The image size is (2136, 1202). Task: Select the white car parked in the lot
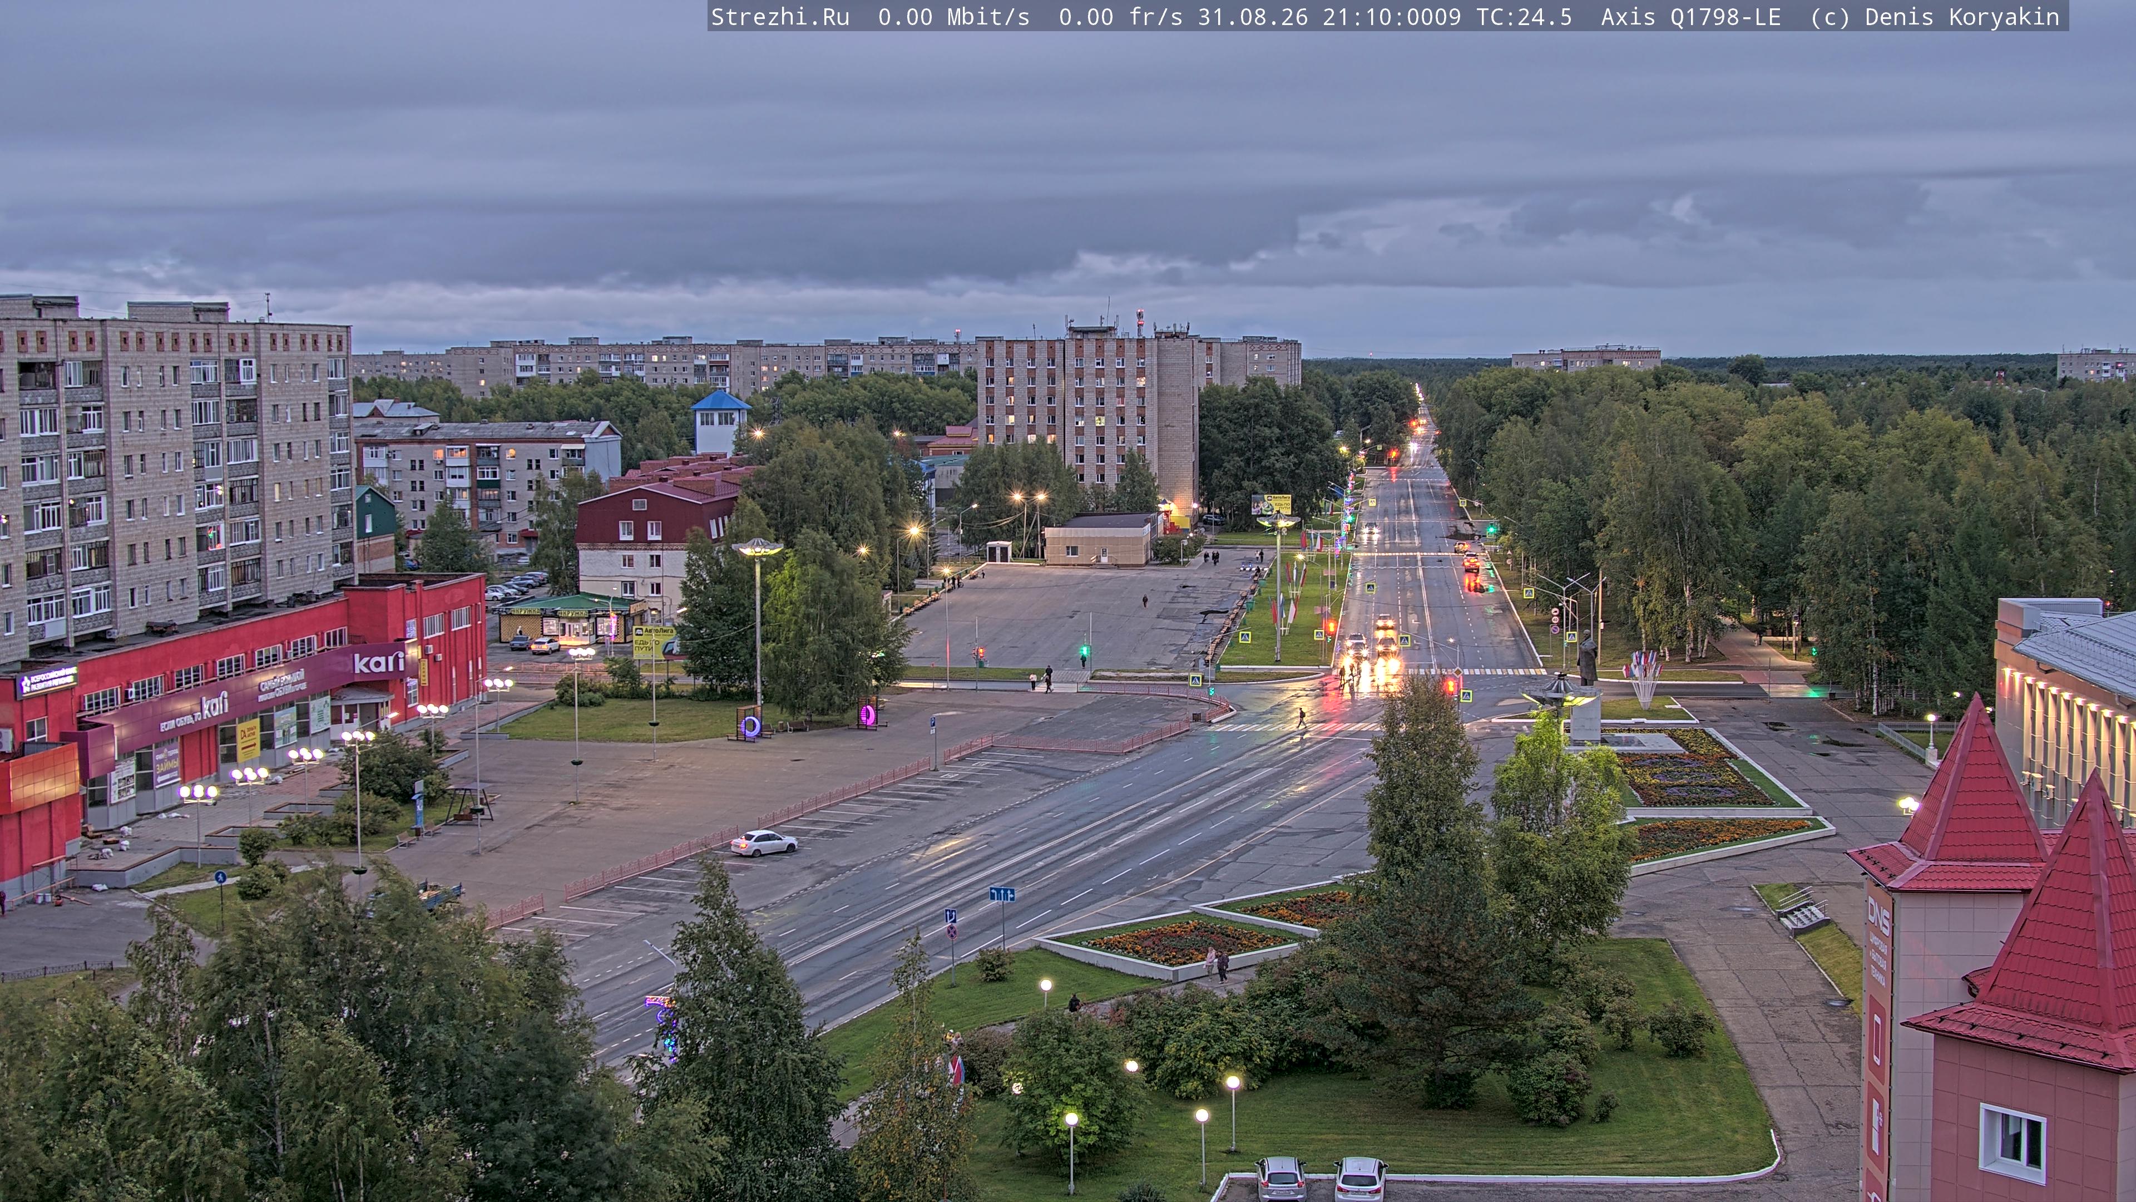[x=764, y=843]
